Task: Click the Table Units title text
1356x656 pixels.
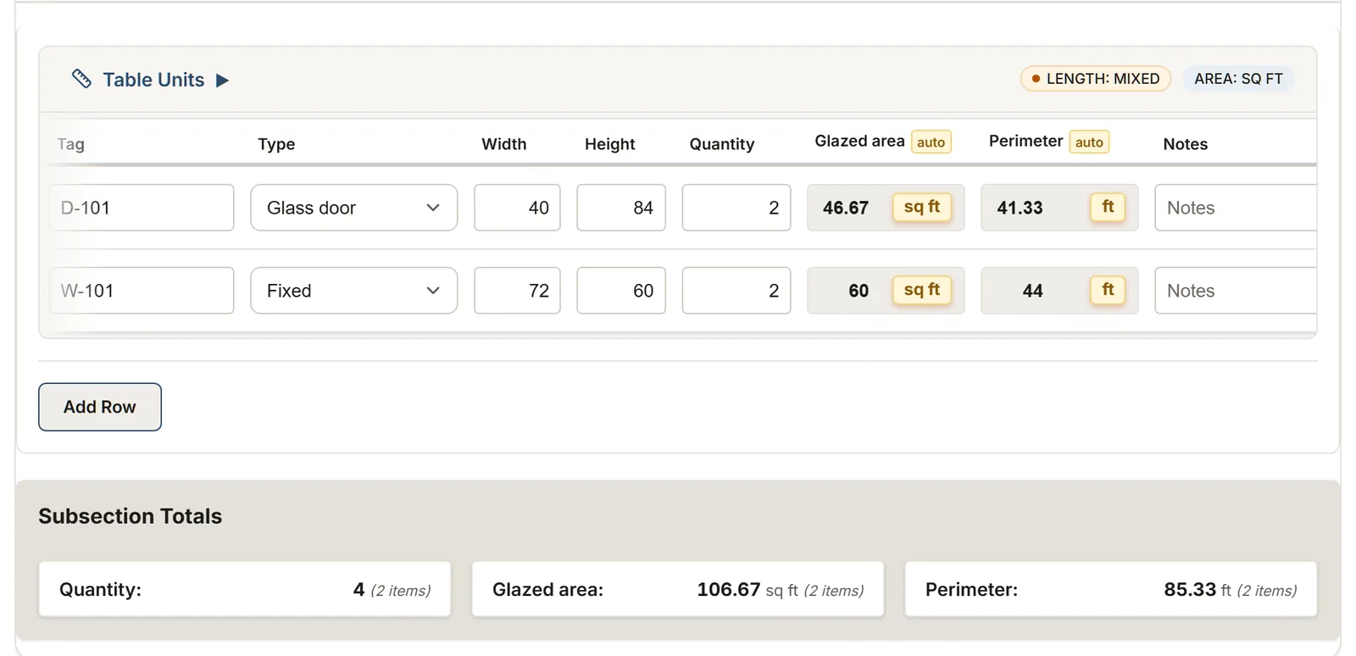Action: (x=153, y=80)
